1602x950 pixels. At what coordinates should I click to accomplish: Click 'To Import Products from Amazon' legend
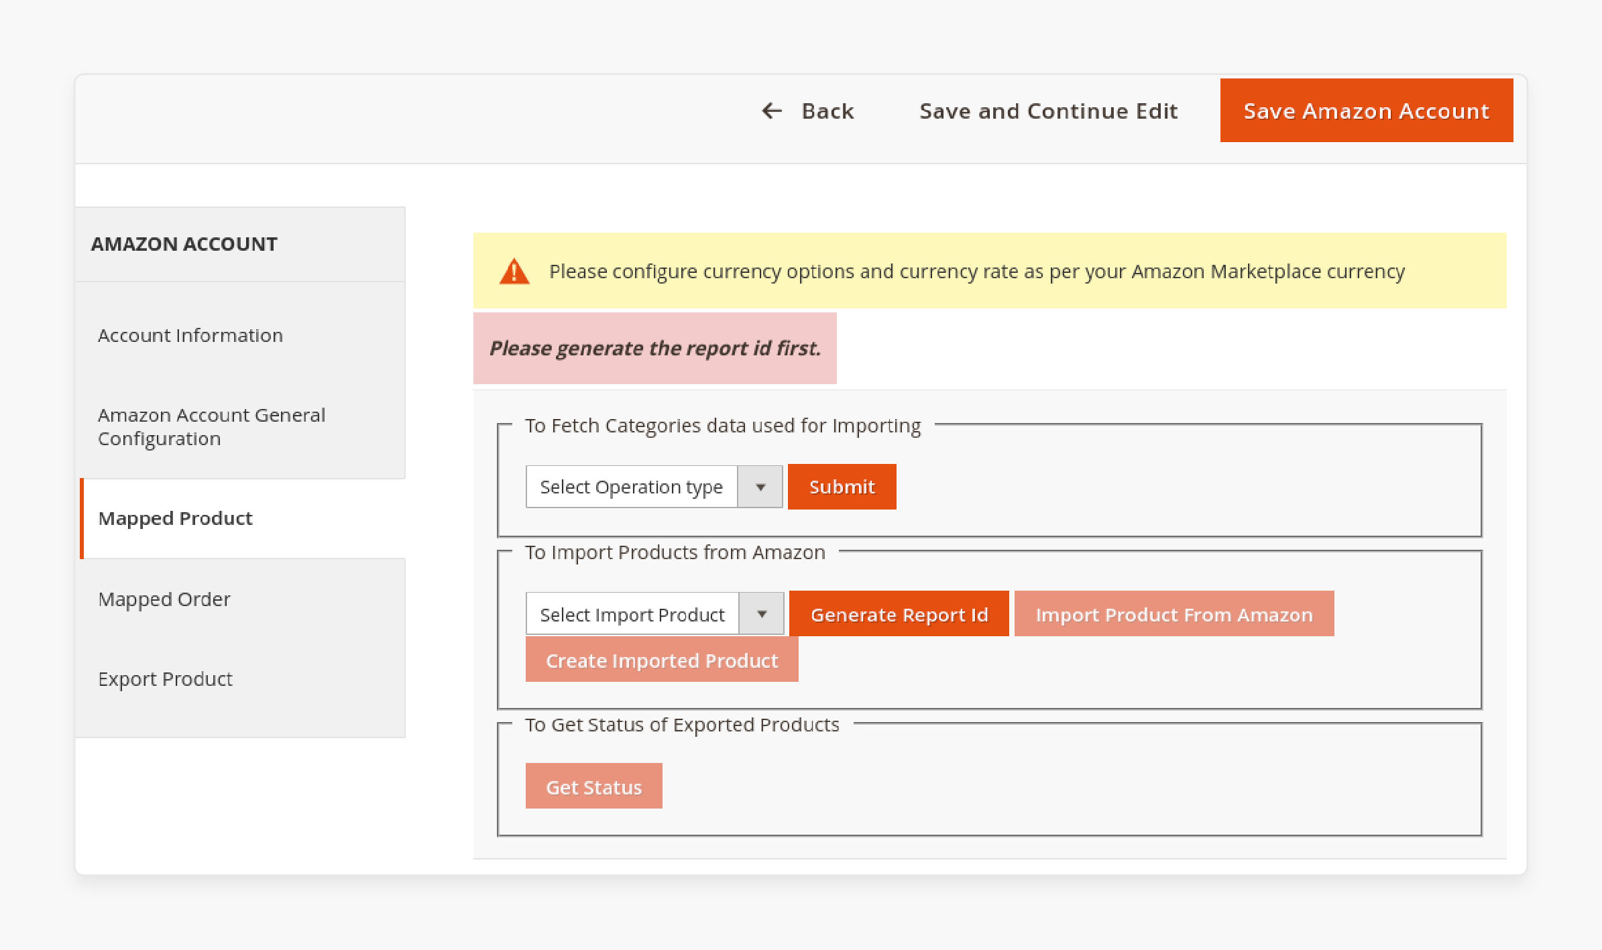(x=675, y=552)
